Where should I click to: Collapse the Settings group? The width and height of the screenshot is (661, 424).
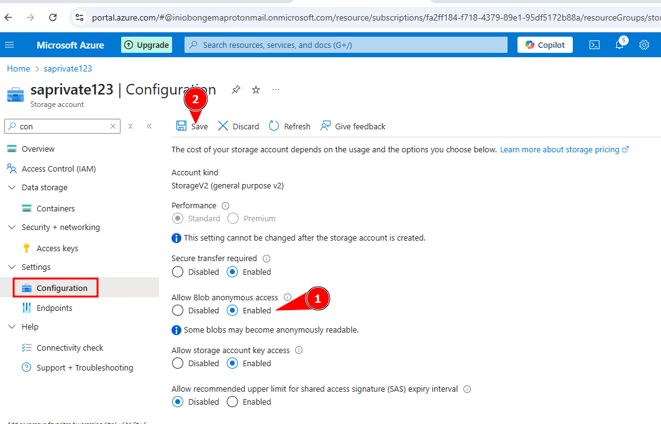point(12,267)
